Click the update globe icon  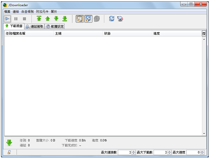(x=120, y=19)
